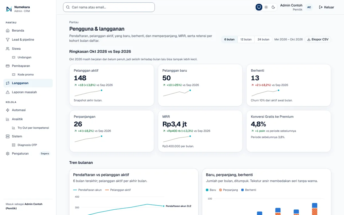Open Diagnosis OTP sub-item
This screenshot has height=215, width=344.
click(x=31, y=145)
